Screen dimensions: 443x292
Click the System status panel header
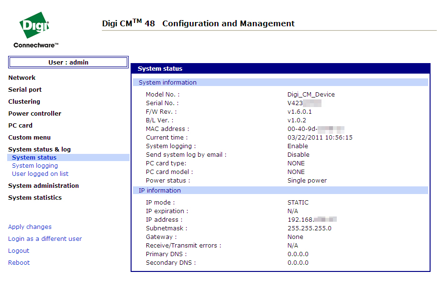coord(280,68)
